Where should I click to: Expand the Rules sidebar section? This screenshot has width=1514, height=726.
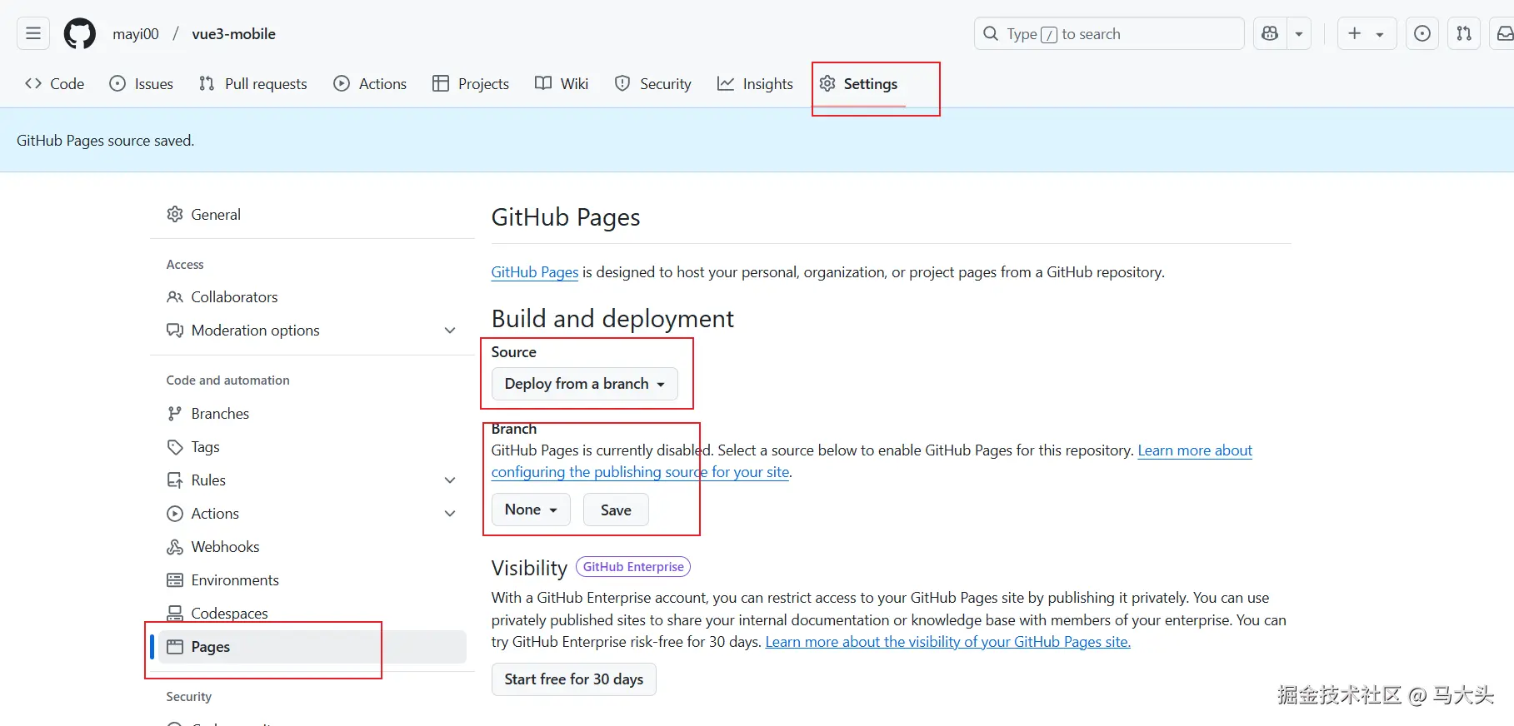point(450,480)
